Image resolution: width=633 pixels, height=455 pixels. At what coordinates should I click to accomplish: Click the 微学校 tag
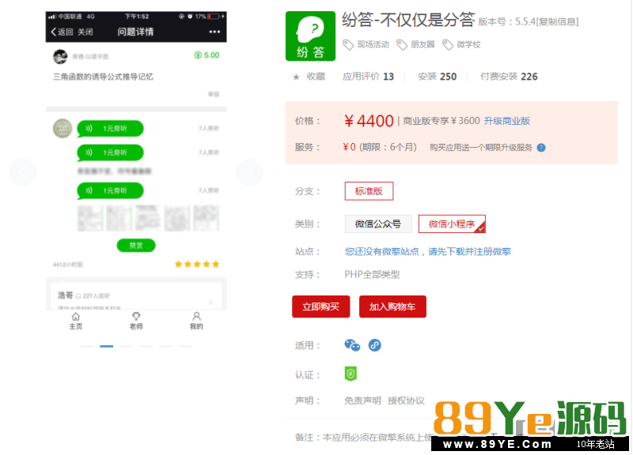point(461,44)
